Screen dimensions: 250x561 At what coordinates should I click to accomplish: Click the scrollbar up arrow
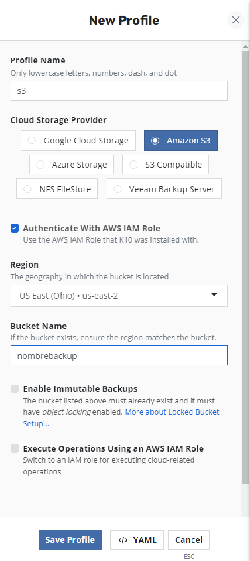pyautogui.click(x=246, y=46)
